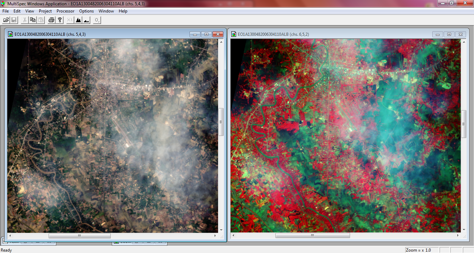
Task: Select the Save toolbar icon
Action: point(14,20)
